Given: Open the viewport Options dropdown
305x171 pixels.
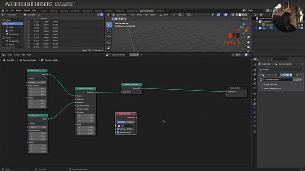Looking at the screenshot, I should (x=246, y=19).
